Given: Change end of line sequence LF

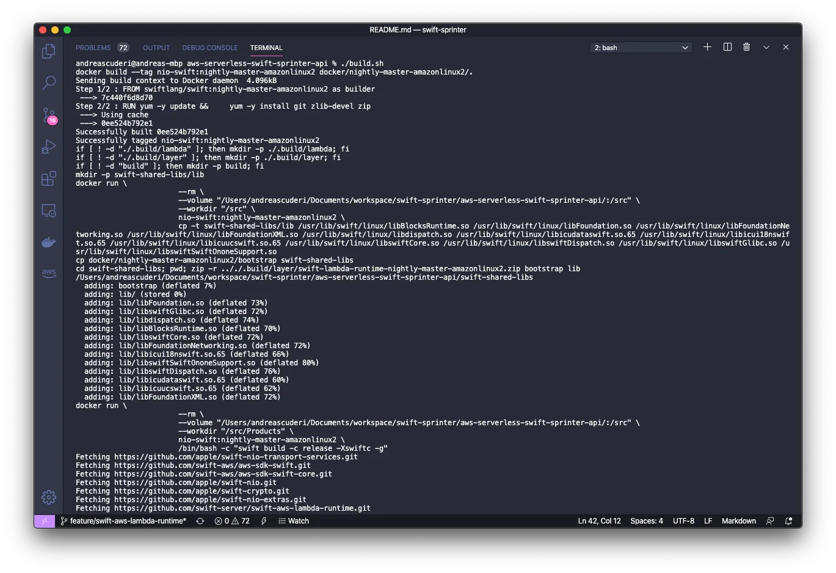Looking at the screenshot, I should (708, 521).
